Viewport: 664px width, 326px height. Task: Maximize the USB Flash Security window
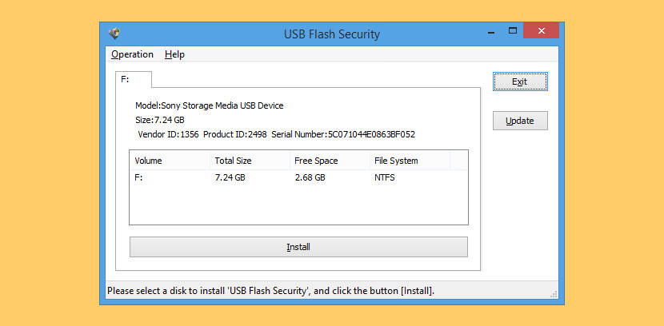pos(513,31)
